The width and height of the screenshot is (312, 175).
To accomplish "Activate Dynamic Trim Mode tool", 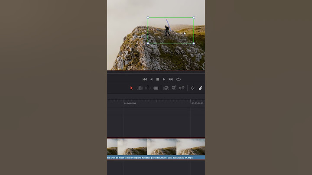I will (x=148, y=88).
